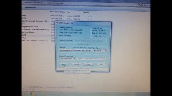Click the Explorer refresh icon beside the address bar
Screen dimensions: 172x96
pyautogui.click(x=140, y=5)
